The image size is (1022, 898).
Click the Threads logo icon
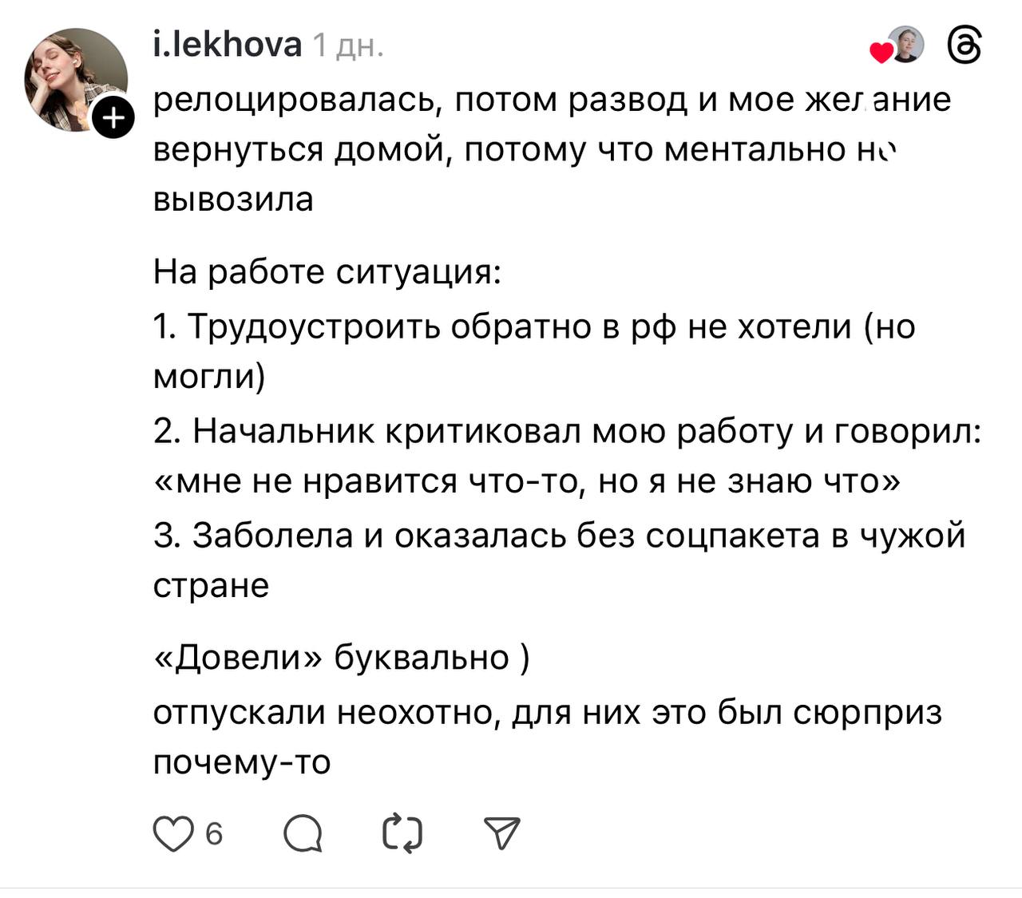(964, 45)
